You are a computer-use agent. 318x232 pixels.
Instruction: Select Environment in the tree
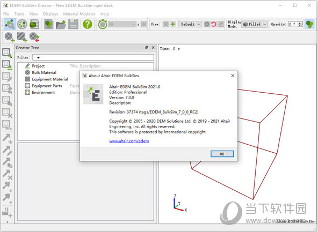click(43, 93)
